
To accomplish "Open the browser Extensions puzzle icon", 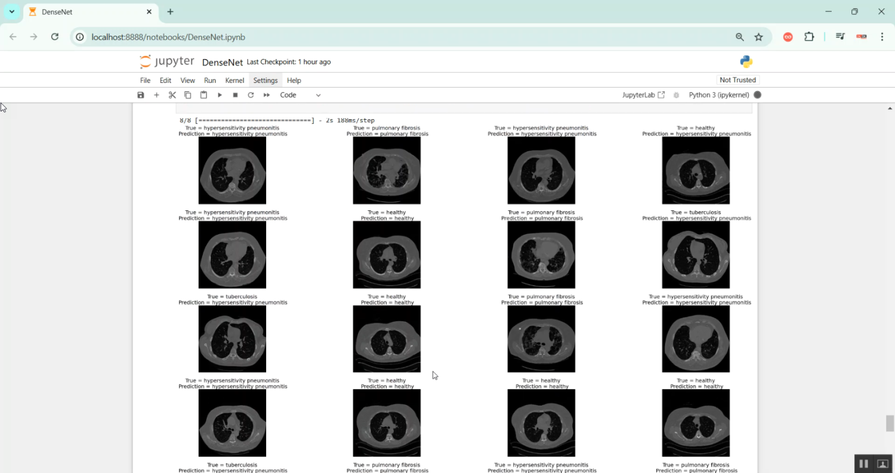I will 809,37.
